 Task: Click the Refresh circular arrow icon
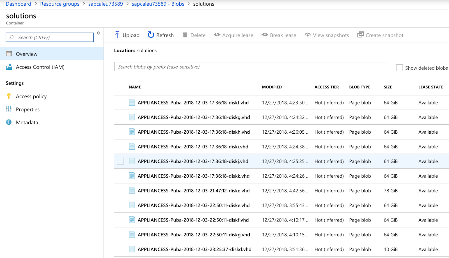coord(151,35)
